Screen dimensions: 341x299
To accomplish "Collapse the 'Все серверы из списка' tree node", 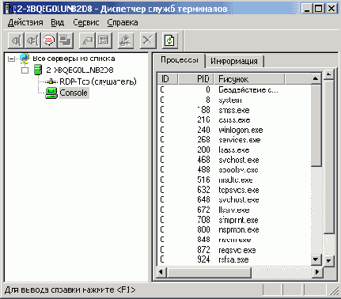I will tap(12, 59).
